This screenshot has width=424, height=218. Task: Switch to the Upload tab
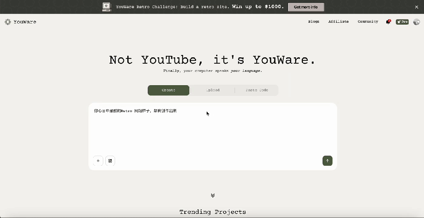(x=213, y=90)
